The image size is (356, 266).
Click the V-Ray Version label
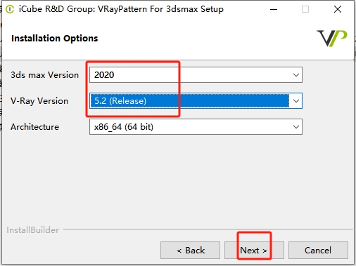click(x=39, y=101)
